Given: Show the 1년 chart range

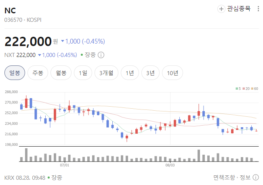Looking at the screenshot, I should point(130,73).
